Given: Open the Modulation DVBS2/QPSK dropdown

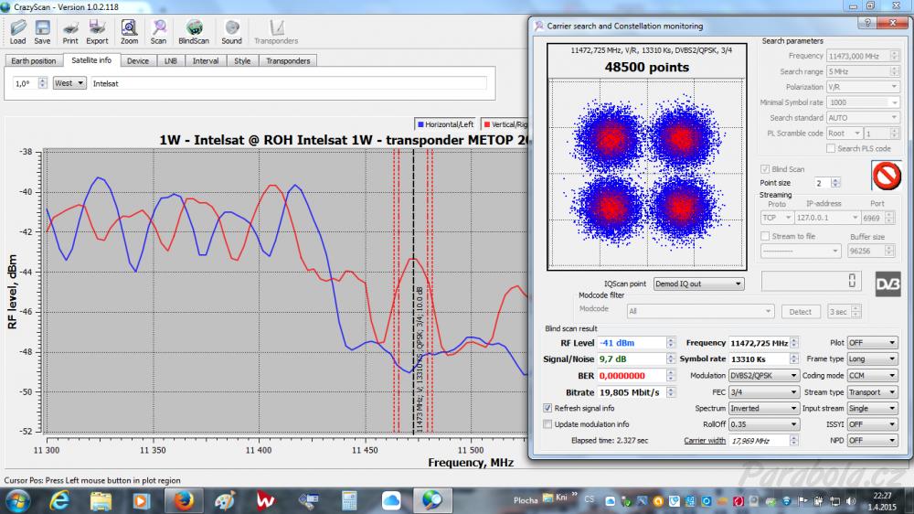Looking at the screenshot, I should tap(763, 376).
